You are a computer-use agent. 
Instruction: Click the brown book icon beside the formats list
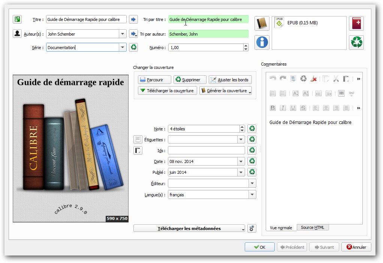point(262,23)
